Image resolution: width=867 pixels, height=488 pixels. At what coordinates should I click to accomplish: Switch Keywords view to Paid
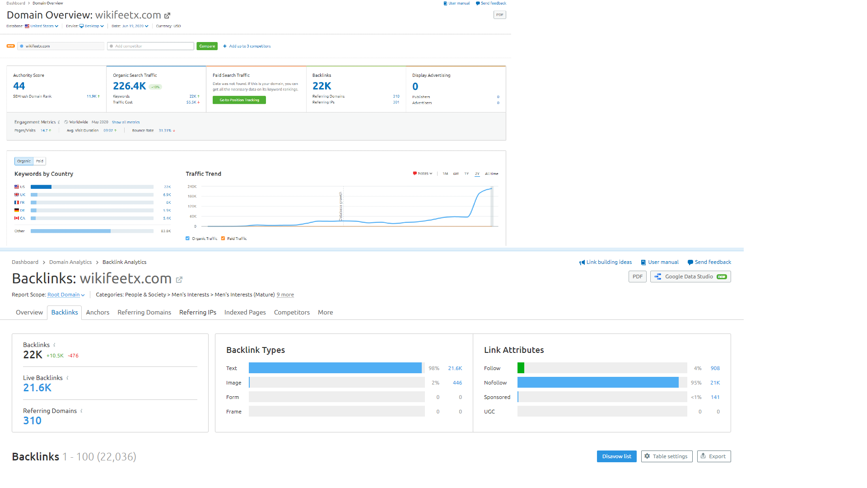point(40,161)
